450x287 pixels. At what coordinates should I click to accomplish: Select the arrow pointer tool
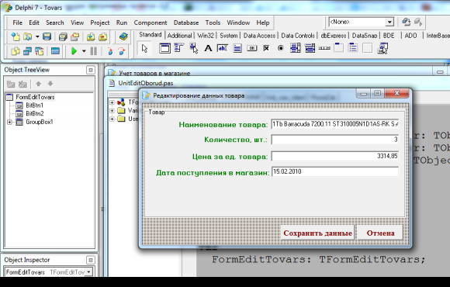pyautogui.click(x=144, y=48)
